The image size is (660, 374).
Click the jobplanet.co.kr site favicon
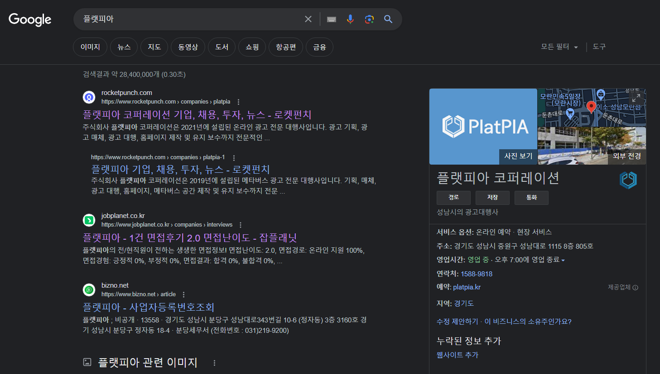(89, 220)
